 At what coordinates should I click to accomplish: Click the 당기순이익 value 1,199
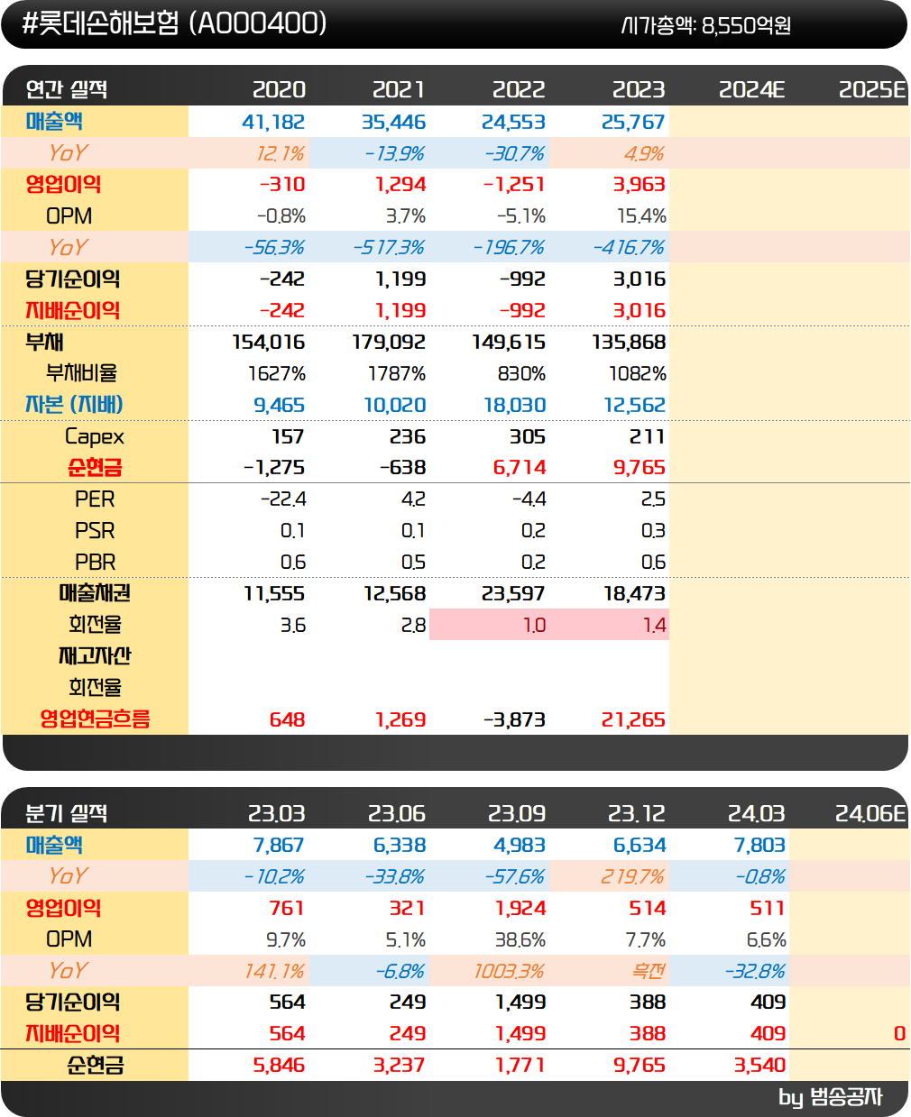pyautogui.click(x=400, y=279)
